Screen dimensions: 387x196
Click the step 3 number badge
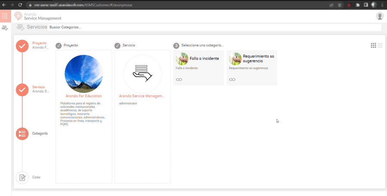[176, 46]
